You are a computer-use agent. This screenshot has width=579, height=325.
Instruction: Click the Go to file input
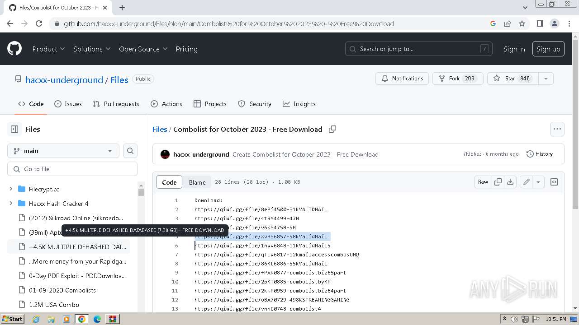click(72, 169)
